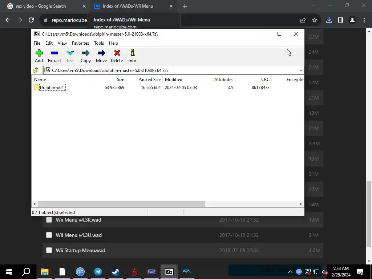The width and height of the screenshot is (372, 279).
Task: Open the Tools menu
Action: pyautogui.click(x=99, y=43)
